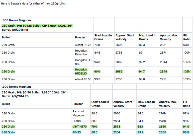Screen dimensions: 194x136
Task: Click the Alliant RE 50 powder cell
Action: click(83, 79)
